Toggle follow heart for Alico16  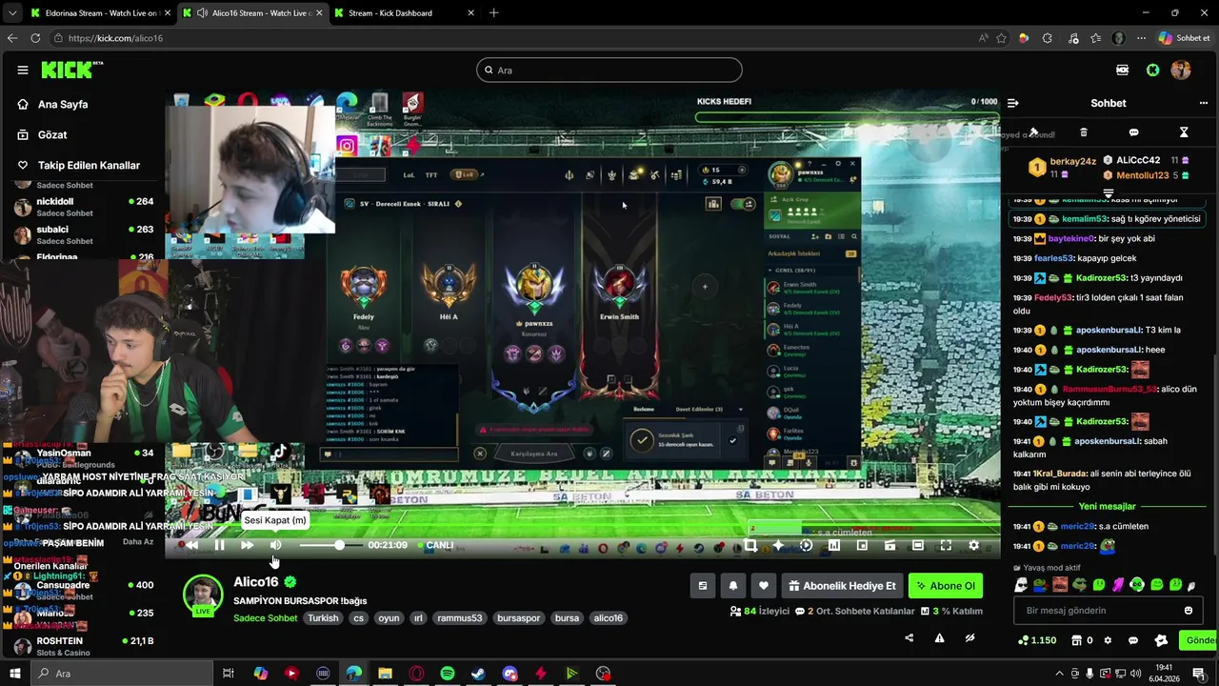pos(763,586)
